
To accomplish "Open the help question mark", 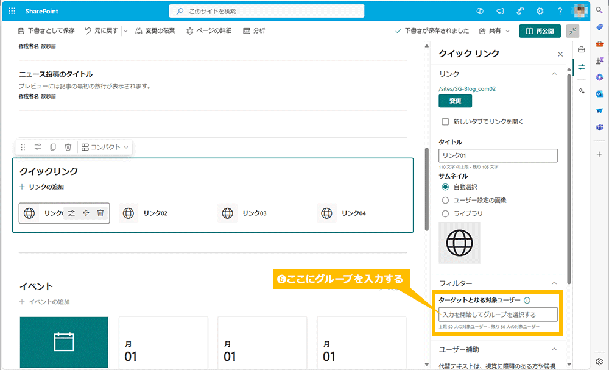I will 560,11.
